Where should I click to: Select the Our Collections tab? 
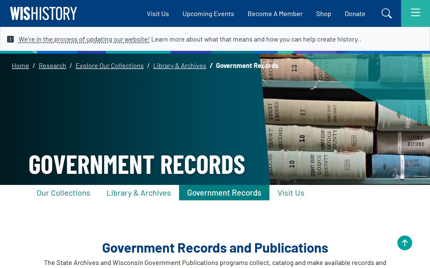[x=63, y=193]
